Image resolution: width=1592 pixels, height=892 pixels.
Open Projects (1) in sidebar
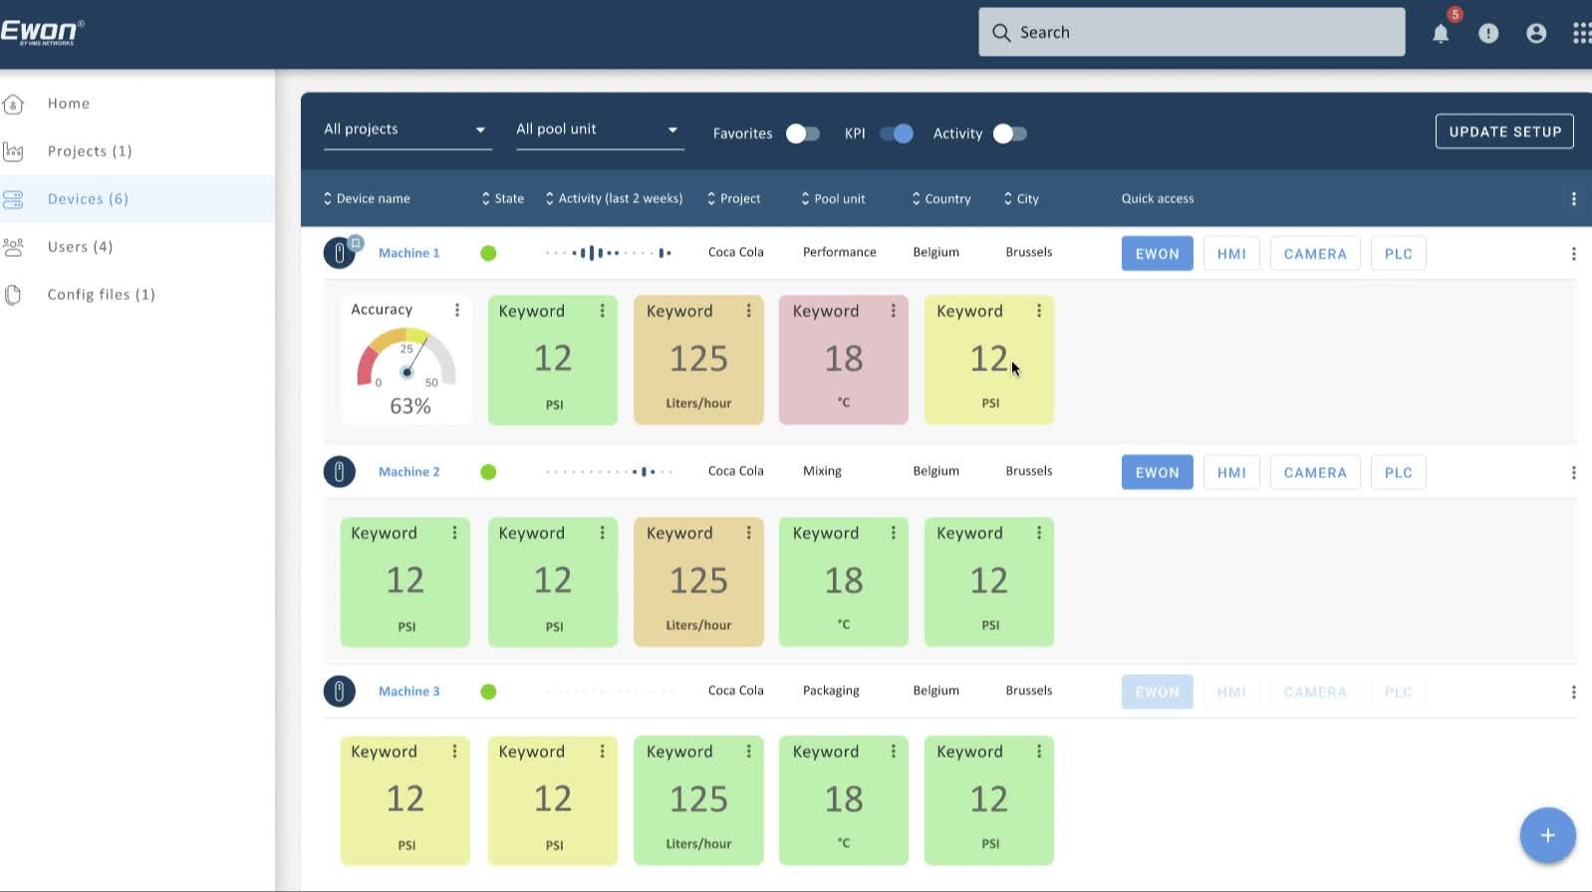pos(137,151)
